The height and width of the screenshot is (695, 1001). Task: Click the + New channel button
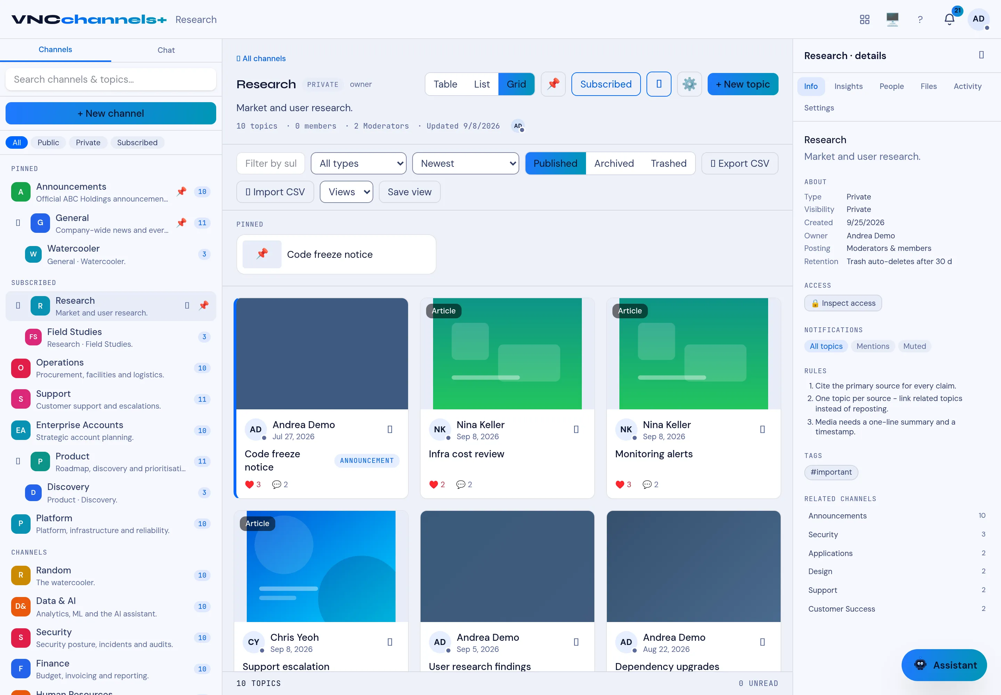(111, 113)
